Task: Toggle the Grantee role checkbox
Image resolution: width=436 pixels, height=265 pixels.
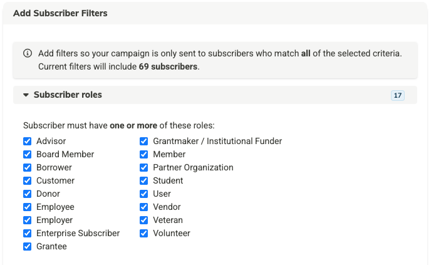Action: (28, 246)
